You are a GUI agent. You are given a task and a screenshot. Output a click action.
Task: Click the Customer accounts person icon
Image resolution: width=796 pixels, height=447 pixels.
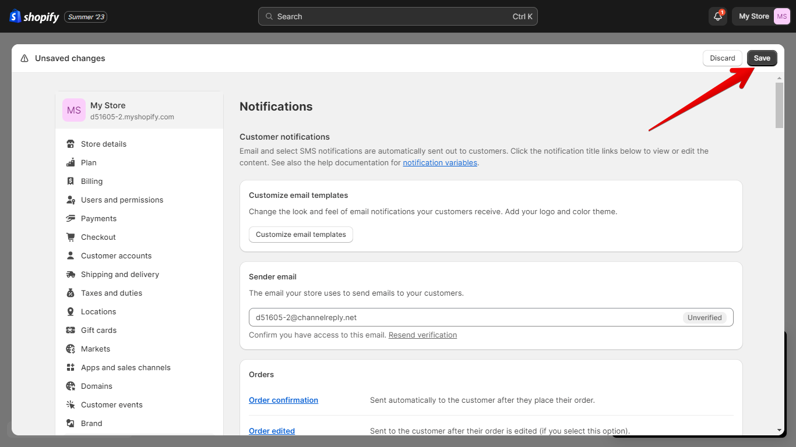pyautogui.click(x=71, y=256)
